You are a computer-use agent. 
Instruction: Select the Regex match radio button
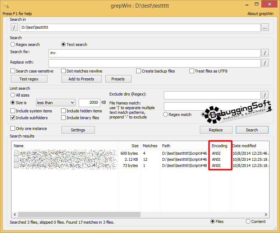pyautogui.click(x=166, y=115)
